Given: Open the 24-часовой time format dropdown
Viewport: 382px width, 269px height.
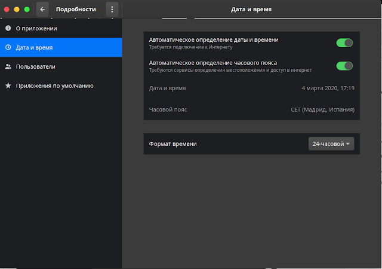Looking at the screenshot, I should tap(331, 144).
